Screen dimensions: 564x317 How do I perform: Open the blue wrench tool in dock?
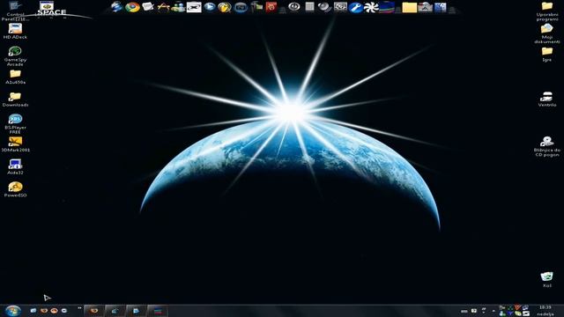click(x=356, y=8)
